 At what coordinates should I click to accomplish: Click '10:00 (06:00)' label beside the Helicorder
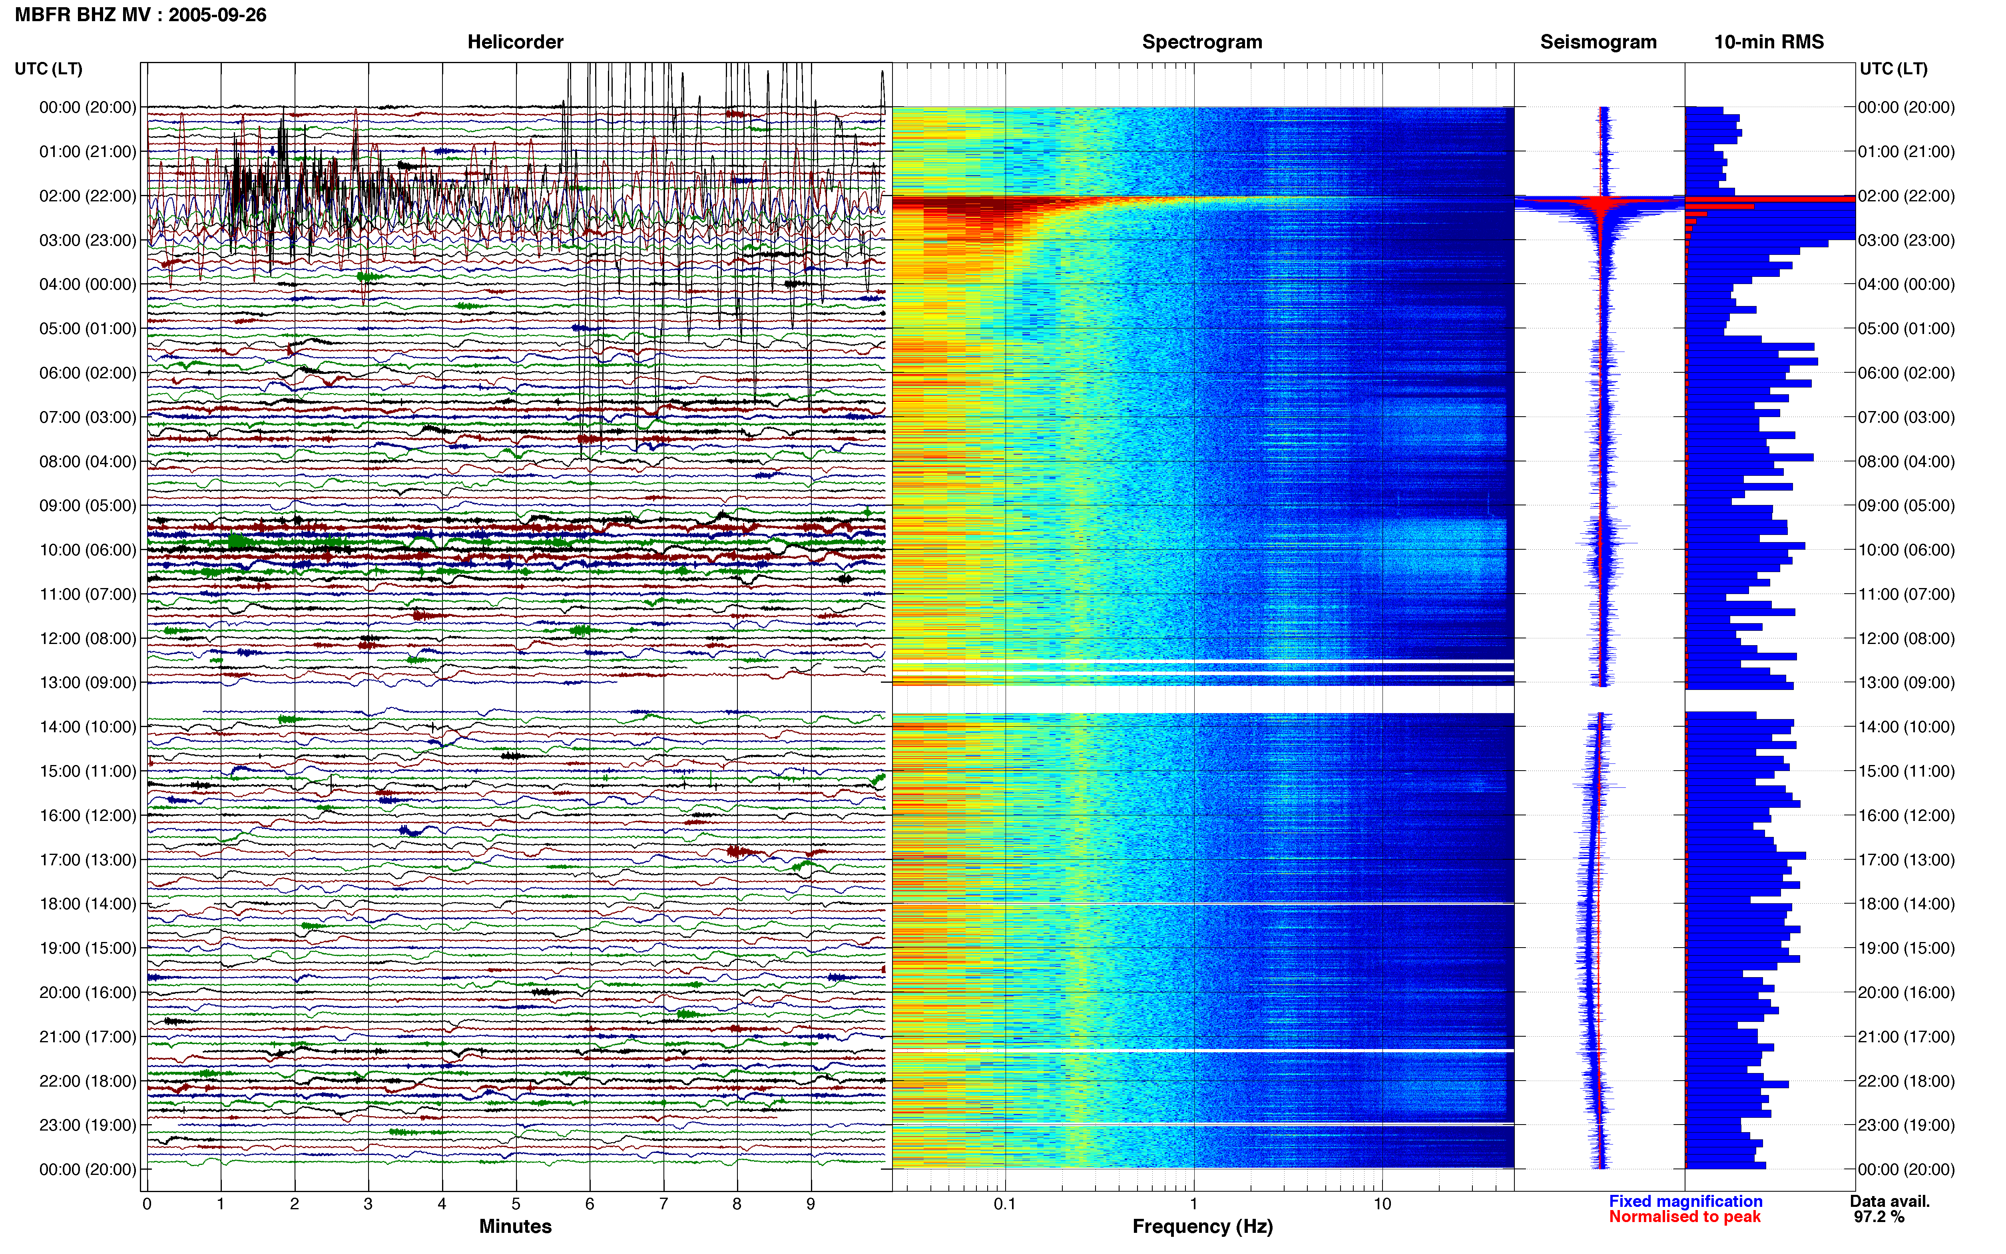point(88,550)
